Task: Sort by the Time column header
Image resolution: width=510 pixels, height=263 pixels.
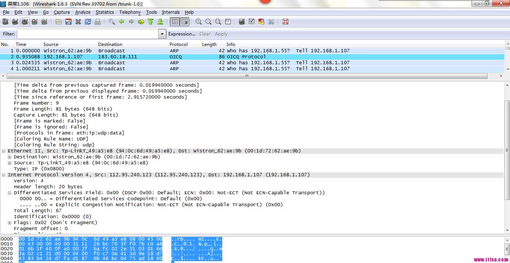Action: pos(28,44)
